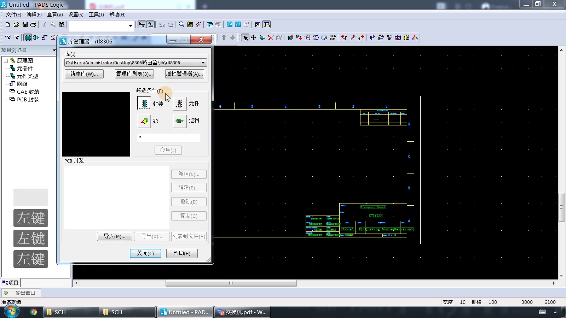This screenshot has height=318, width=566.
Task: Click the Add Bus icon
Action: coord(344,38)
